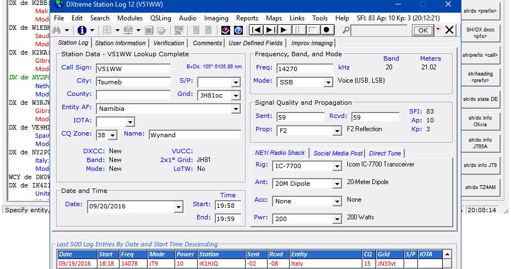
Task: Click the binoculars search icon in the toolbar
Action: [57, 30]
